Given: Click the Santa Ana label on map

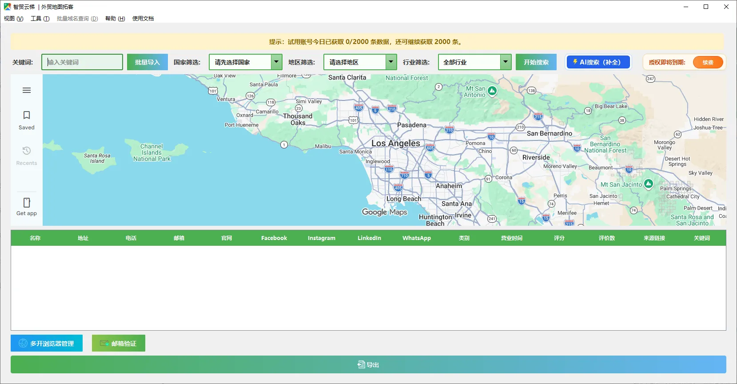Looking at the screenshot, I should pos(457,204).
